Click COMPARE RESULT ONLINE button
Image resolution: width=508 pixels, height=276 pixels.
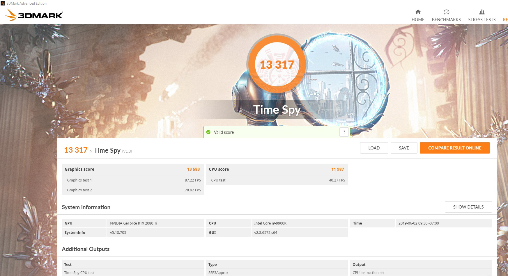pyautogui.click(x=455, y=148)
